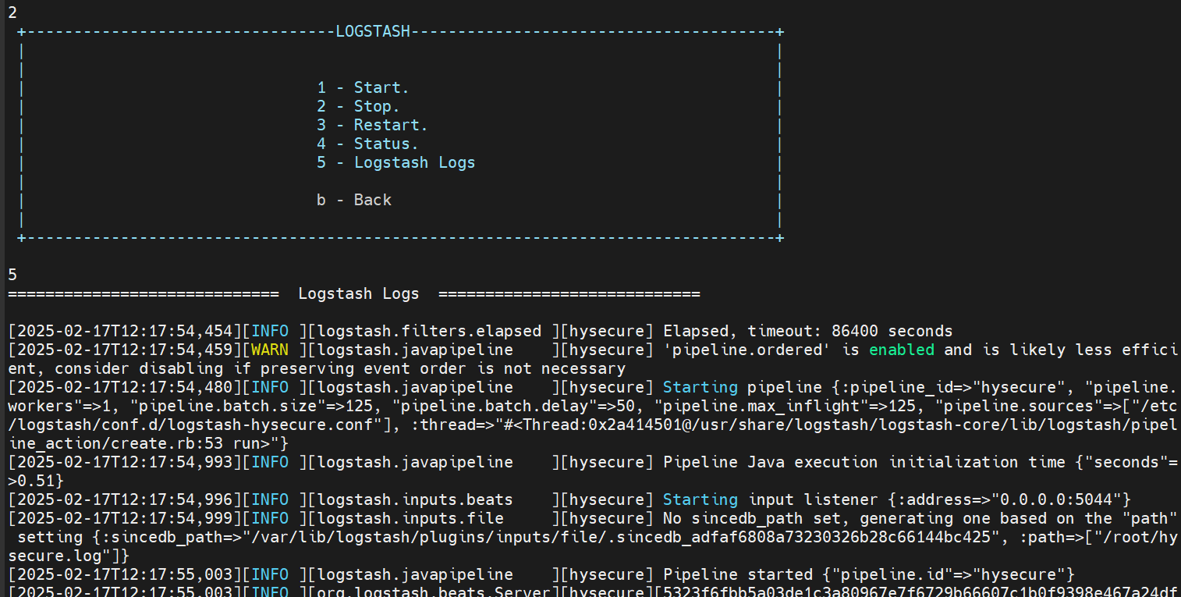The height and width of the screenshot is (597, 1181).
Task: Select the '2 - Stop.' menu entry
Action: click(358, 106)
